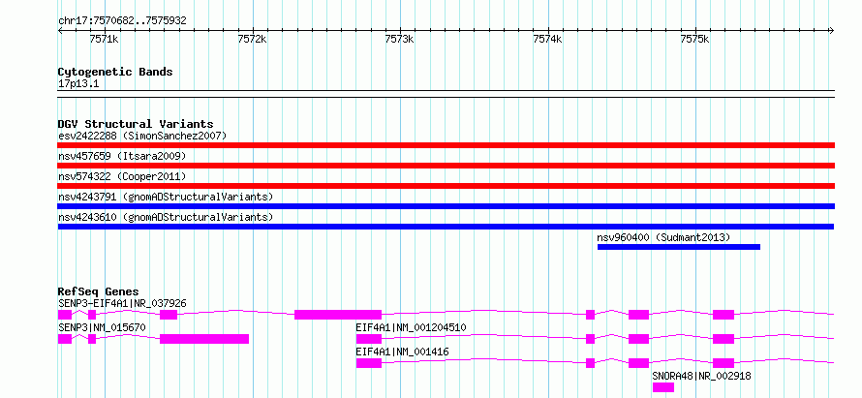Click the EIF4A1|NM_001416 transcript label

point(402,352)
